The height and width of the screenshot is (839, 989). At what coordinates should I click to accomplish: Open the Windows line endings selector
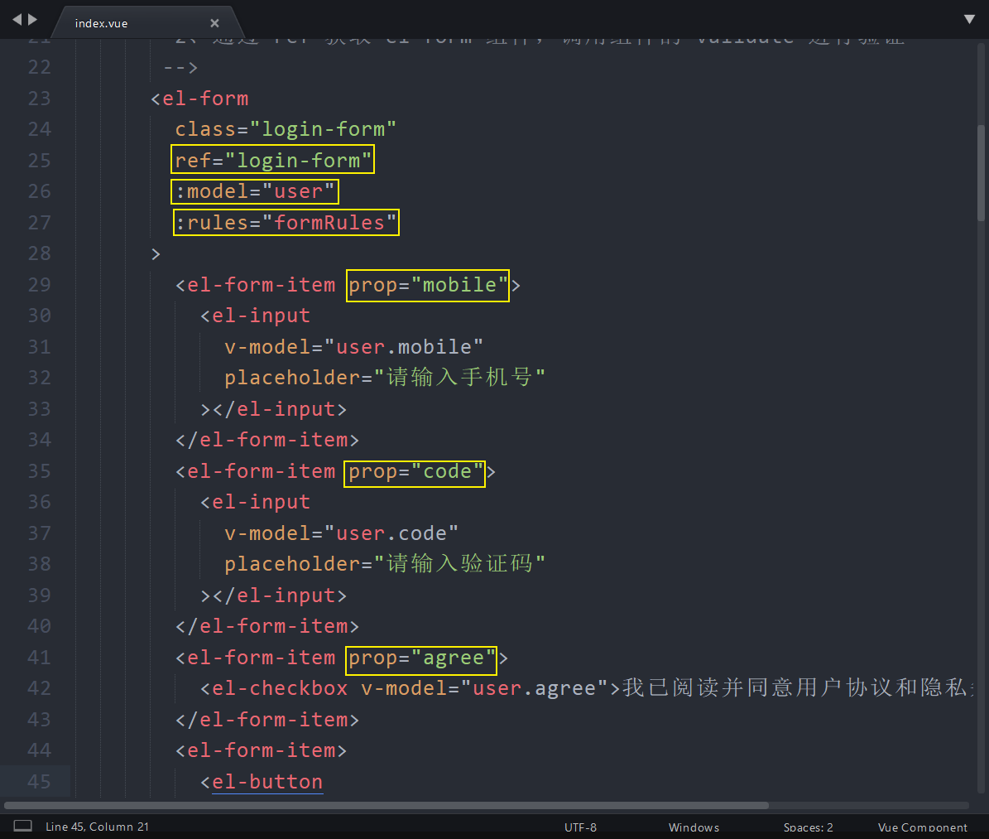(694, 827)
